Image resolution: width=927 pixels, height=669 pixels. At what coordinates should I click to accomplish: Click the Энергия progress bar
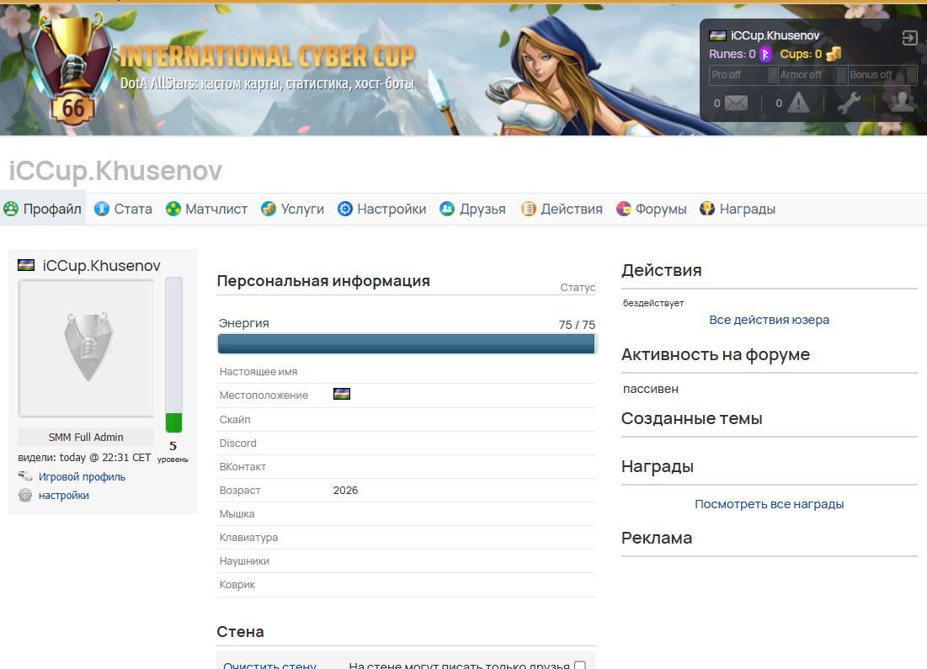(x=406, y=343)
